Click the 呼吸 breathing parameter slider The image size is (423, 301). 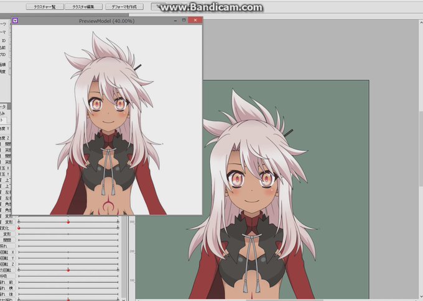[68, 276]
